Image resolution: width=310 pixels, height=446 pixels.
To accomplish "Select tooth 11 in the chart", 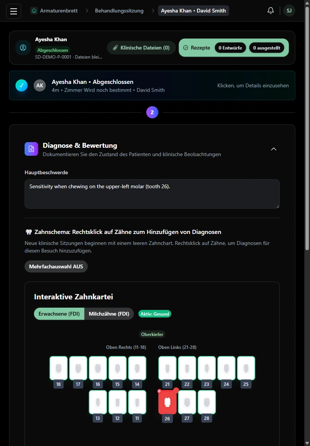I will click(137, 402).
